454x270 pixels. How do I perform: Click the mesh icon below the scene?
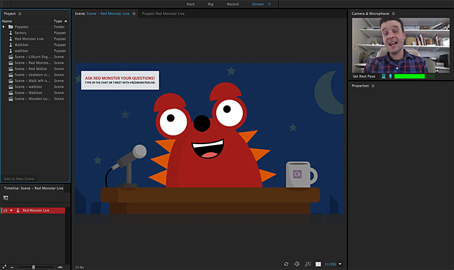pos(297,264)
